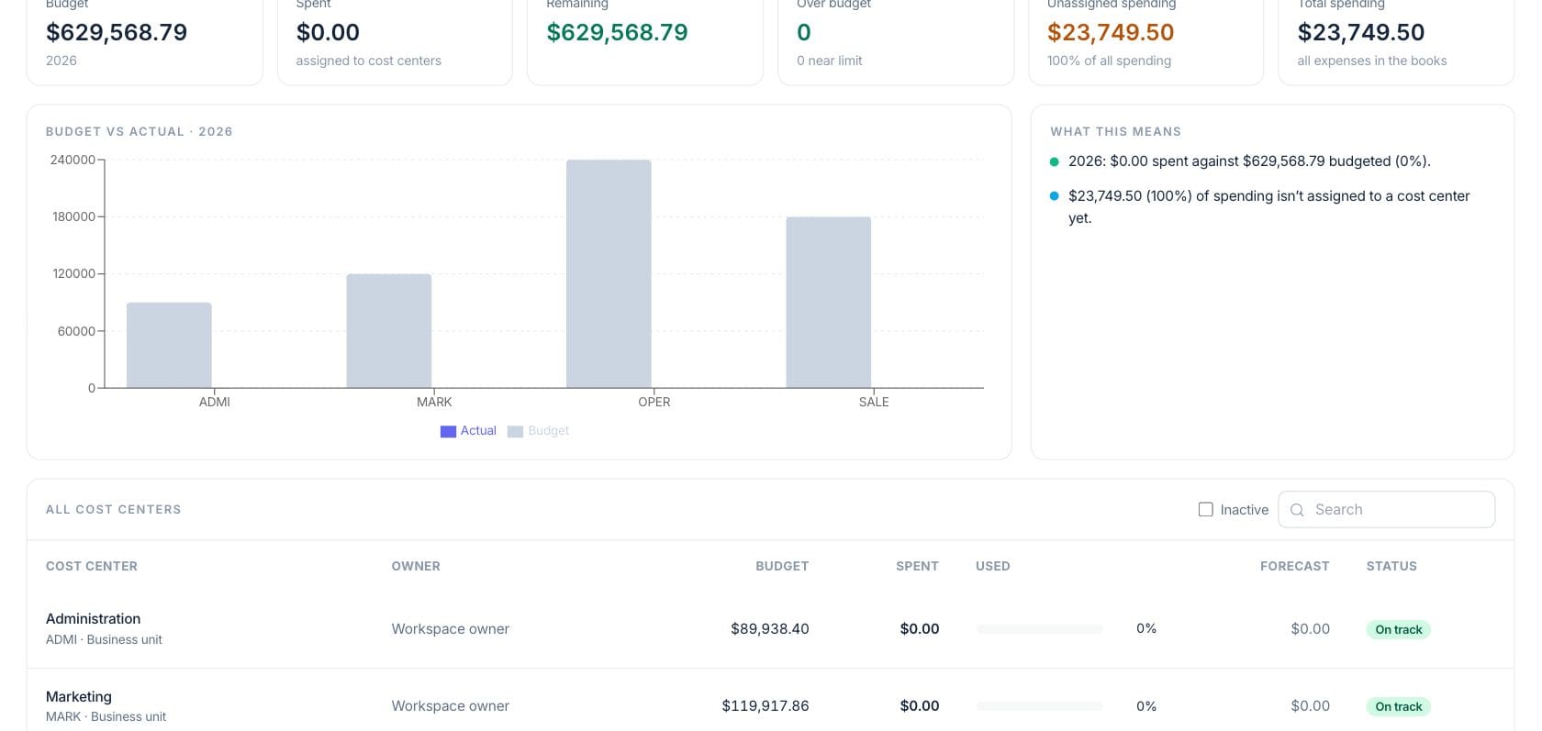The width and height of the screenshot is (1542, 731).
Task: Click the magnifier icon in Search box
Action: [1297, 510]
